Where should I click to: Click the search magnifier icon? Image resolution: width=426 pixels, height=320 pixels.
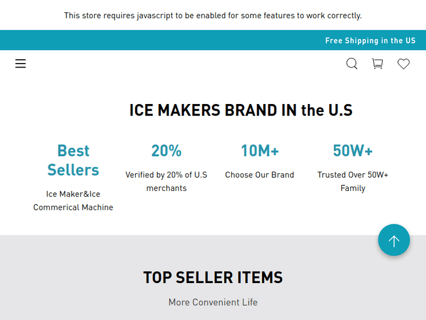352,64
